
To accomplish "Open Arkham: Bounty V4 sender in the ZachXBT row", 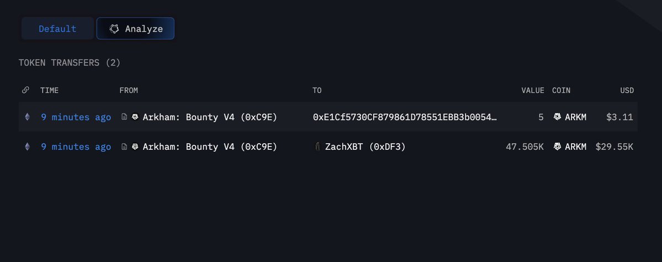I will click(210, 146).
